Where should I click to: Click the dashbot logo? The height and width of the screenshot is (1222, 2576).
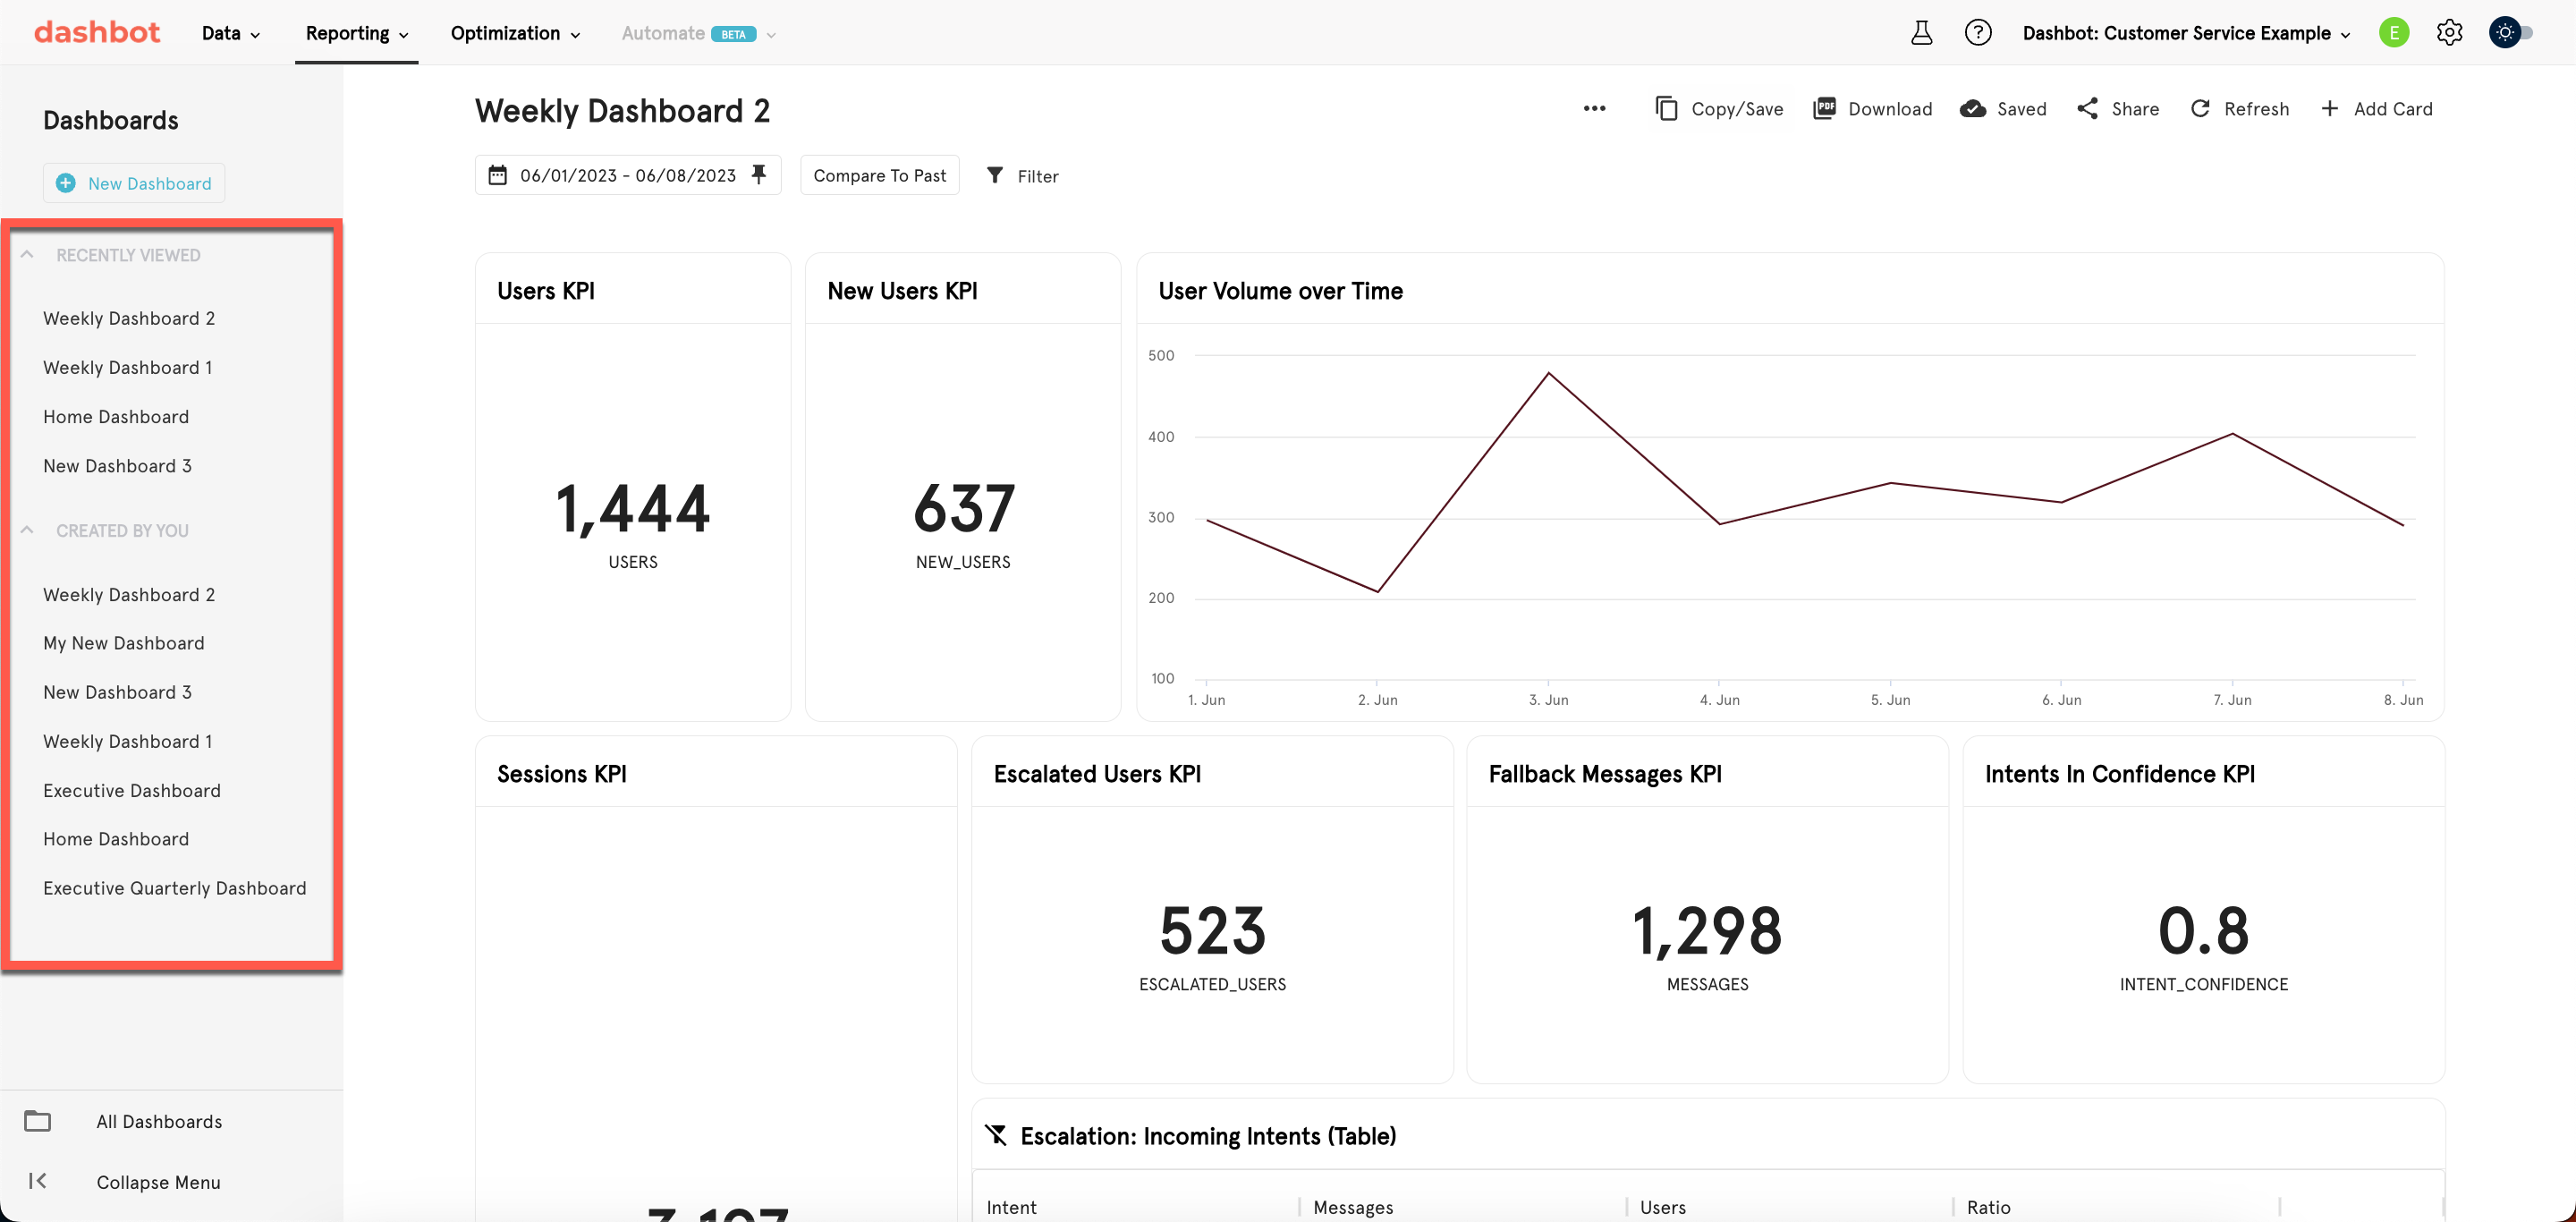click(97, 32)
